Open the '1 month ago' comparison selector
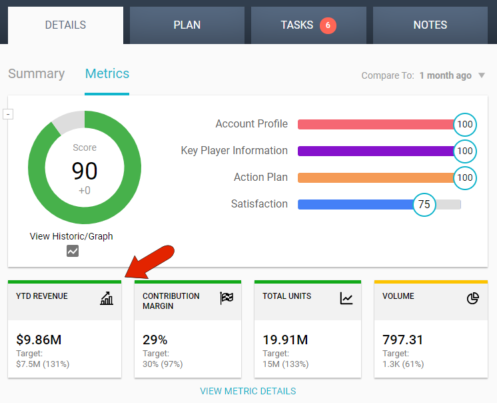This screenshot has height=403, width=497. pos(445,75)
